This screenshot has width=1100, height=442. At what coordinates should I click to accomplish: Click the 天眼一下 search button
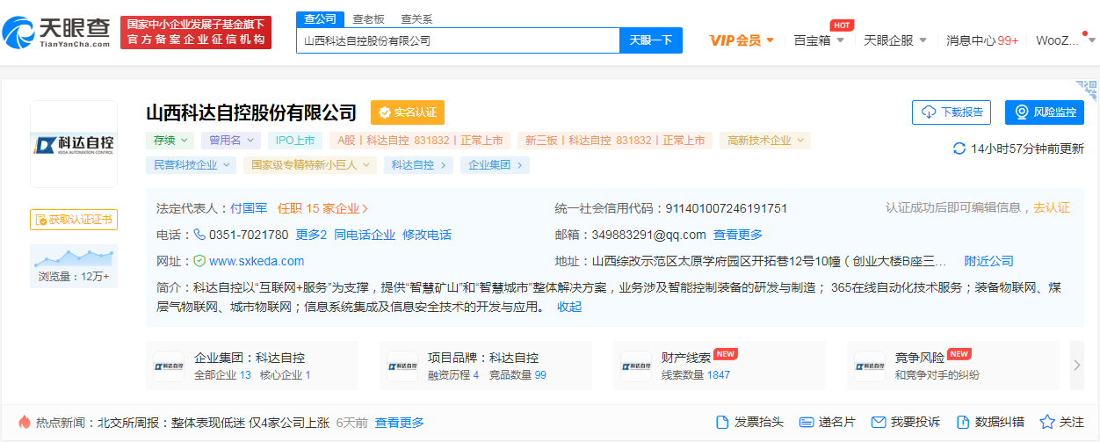[x=651, y=40]
